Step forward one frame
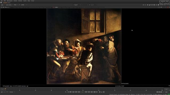 pyautogui.click(x=89, y=92)
